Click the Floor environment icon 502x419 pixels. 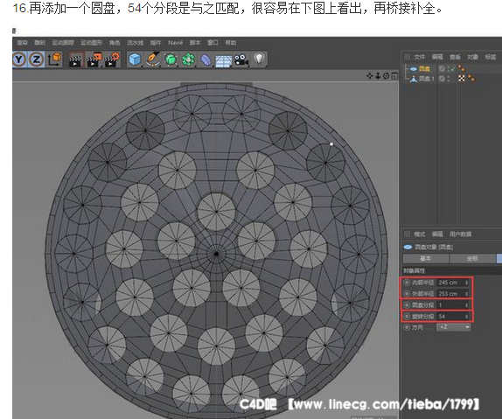pos(224,60)
